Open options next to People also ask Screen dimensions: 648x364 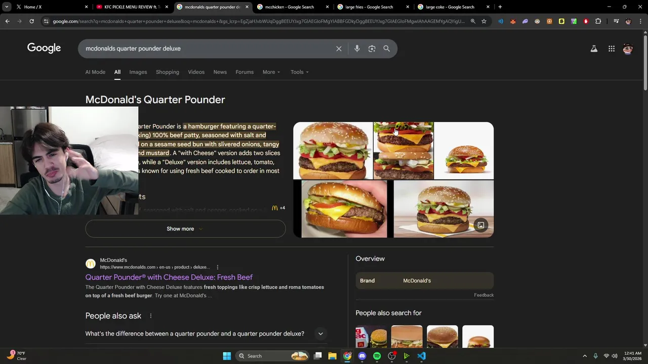(150, 316)
